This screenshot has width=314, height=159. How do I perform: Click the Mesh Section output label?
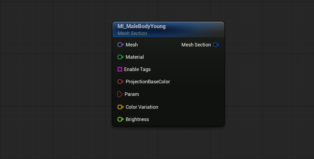[x=196, y=45]
